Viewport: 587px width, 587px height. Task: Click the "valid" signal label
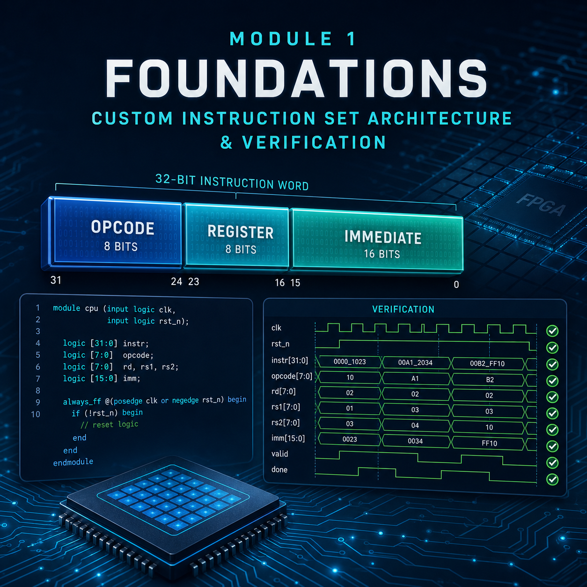279,454
